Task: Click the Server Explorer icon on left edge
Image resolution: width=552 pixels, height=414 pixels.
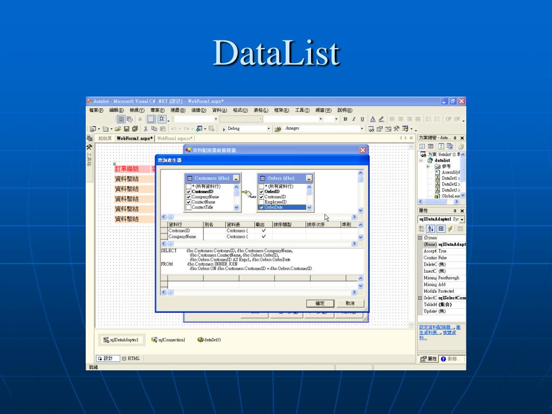Action: pos(89,139)
